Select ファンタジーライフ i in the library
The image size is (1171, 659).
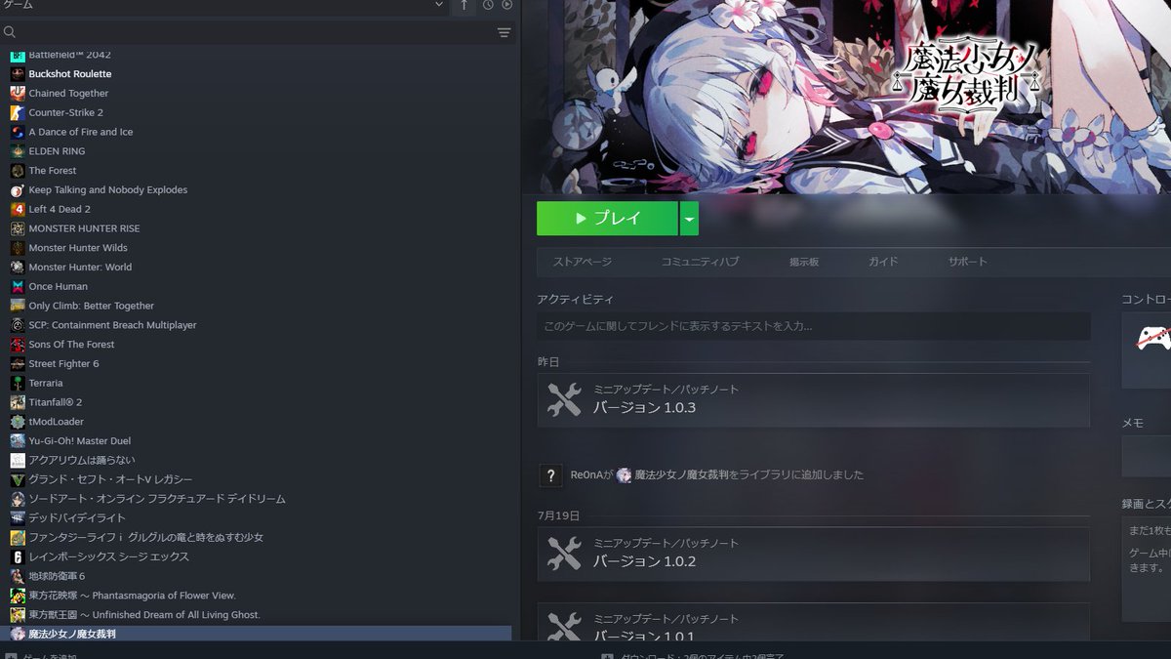point(145,537)
